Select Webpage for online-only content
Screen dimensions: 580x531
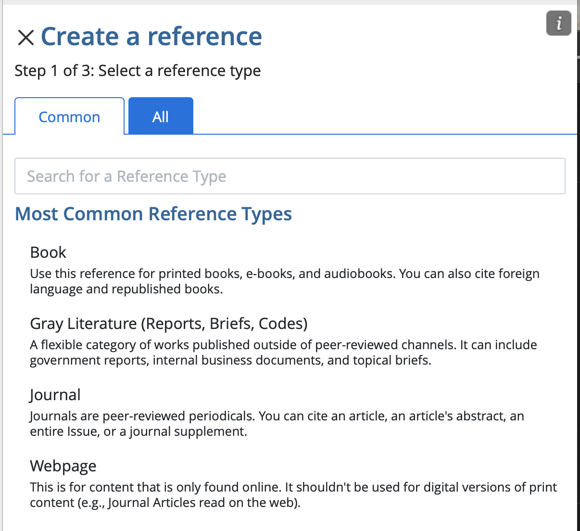[63, 466]
